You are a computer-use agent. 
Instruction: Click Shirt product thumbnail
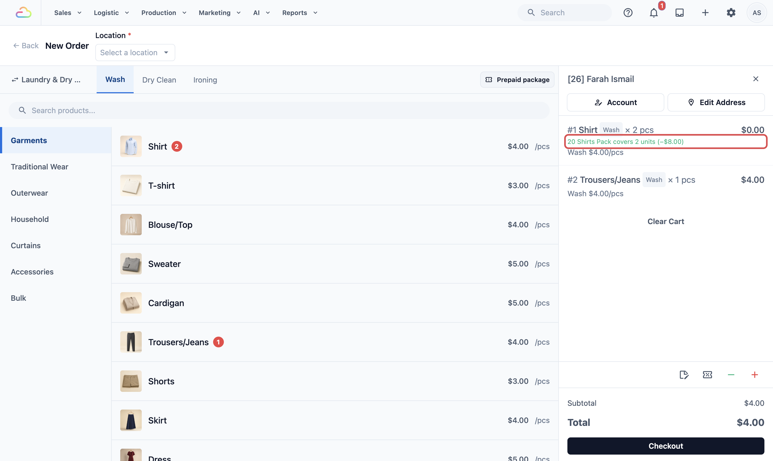131,146
